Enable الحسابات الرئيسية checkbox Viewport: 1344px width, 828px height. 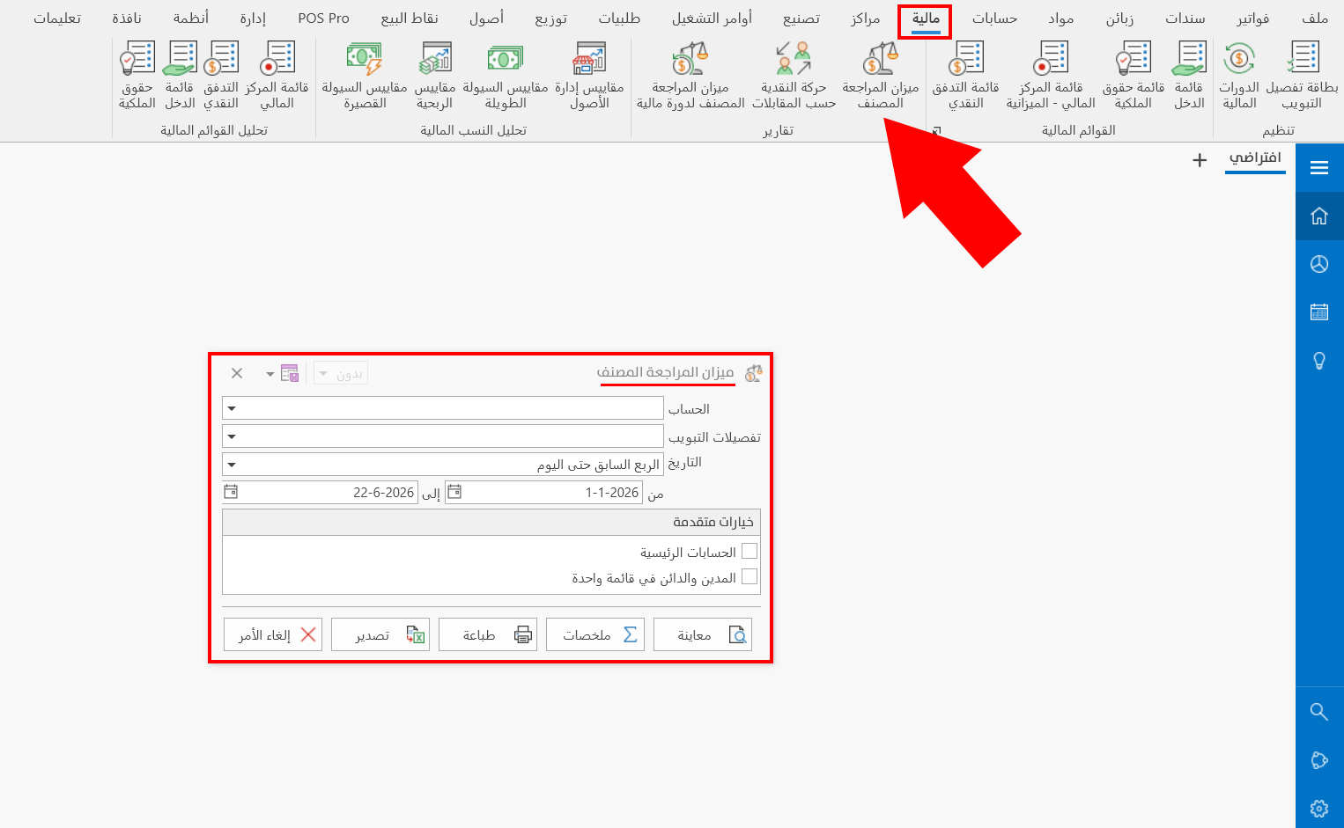(750, 551)
